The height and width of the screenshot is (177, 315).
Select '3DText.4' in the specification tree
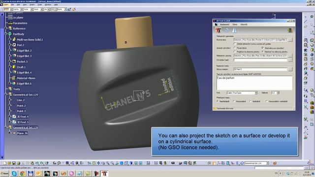tap(23, 117)
